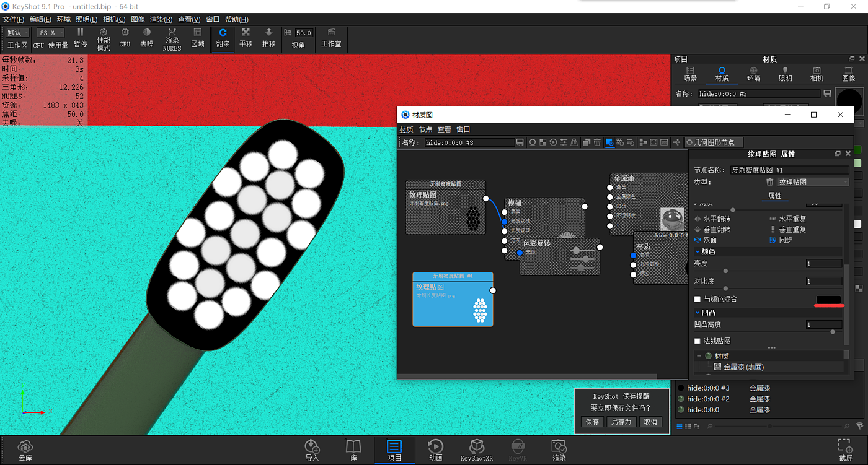The image size is (868, 465).
Task: Select the 平移 pan camera tool
Action: click(x=246, y=38)
